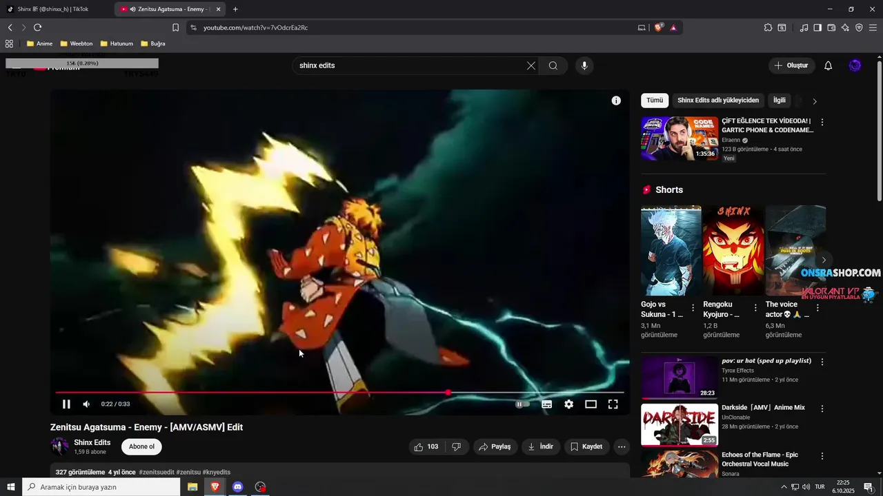Image resolution: width=883 pixels, height=496 pixels.
Task: Show the next Shorts with the arrow
Action: click(823, 260)
